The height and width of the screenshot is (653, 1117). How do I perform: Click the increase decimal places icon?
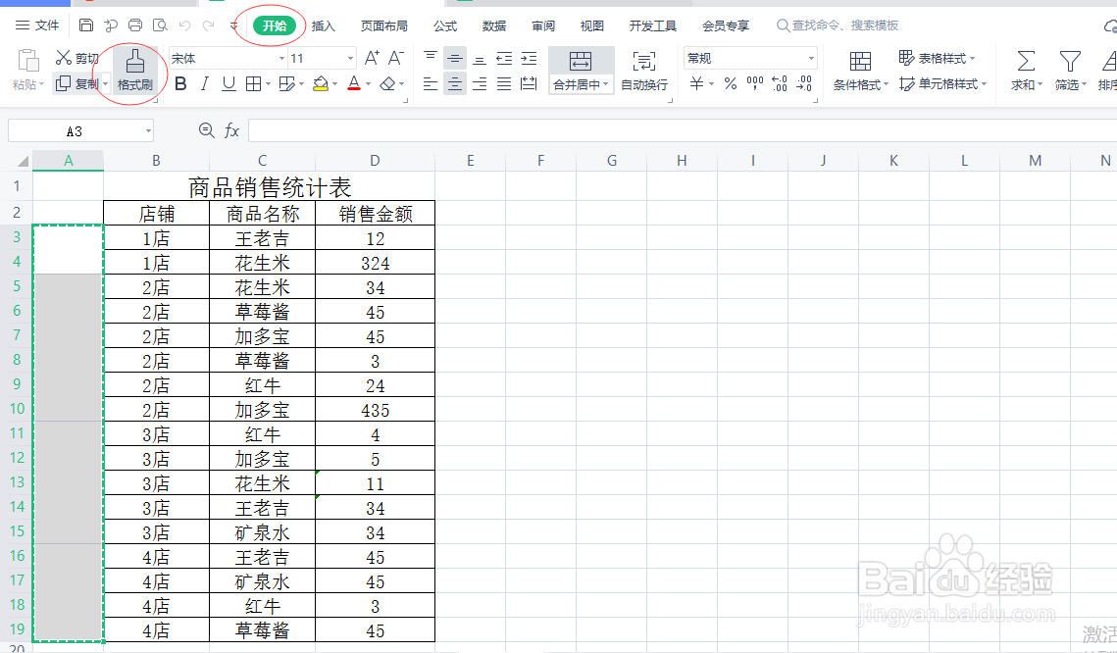click(x=780, y=84)
